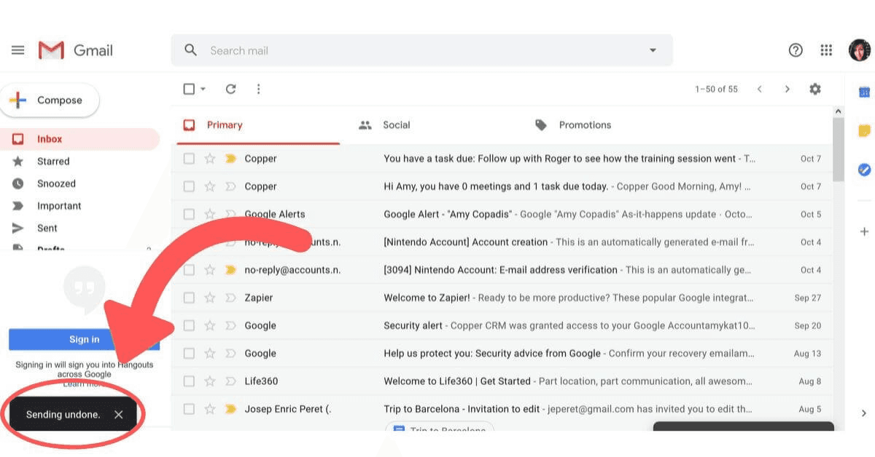Click the Support help question icon
This screenshot has height=457, width=875.
point(796,50)
